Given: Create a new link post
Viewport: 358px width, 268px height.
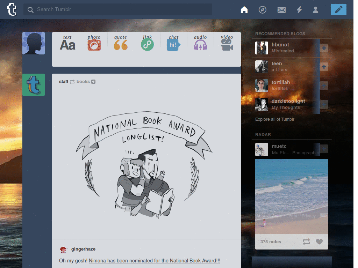Looking at the screenshot, I should 147,43.
